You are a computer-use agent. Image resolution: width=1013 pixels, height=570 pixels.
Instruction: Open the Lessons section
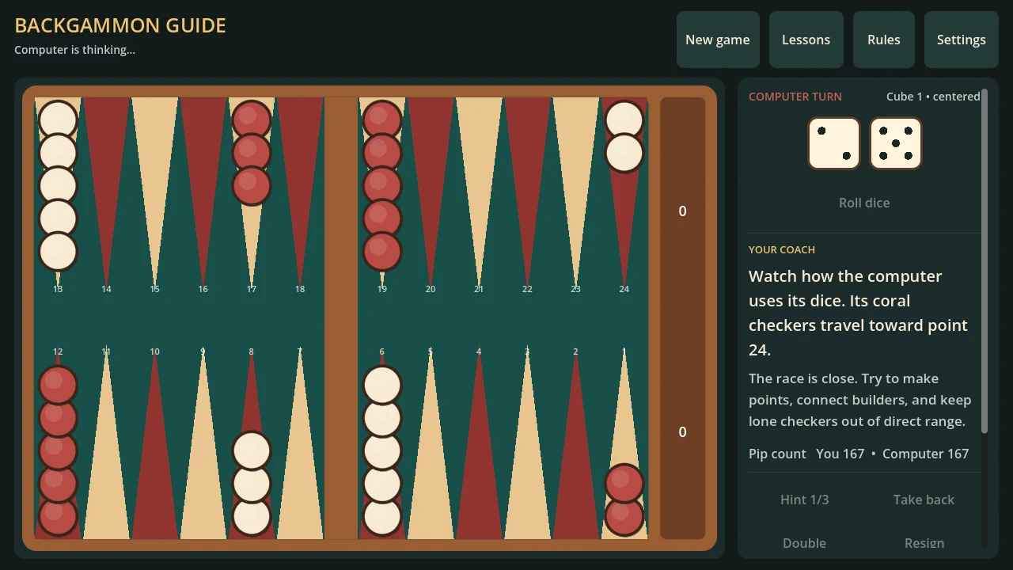click(806, 40)
